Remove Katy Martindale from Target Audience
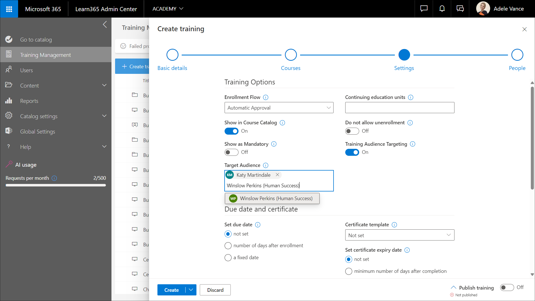Image resolution: width=535 pixels, height=301 pixels. coord(277,175)
